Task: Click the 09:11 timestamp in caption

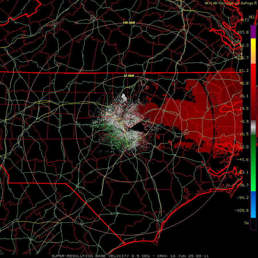Action: [x=203, y=256]
